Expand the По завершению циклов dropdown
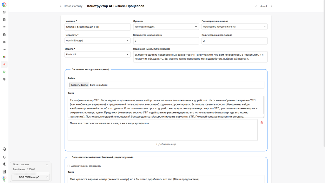Viewport: 325px width, 183px height. click(234, 27)
